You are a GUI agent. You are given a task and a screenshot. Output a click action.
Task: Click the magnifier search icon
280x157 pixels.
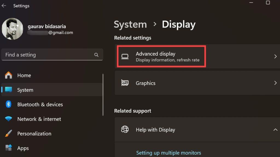point(96,55)
